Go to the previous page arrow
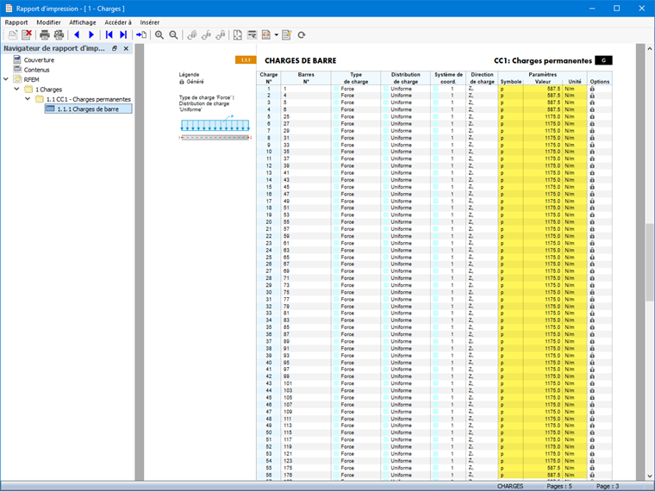The height and width of the screenshot is (491, 655). point(77,34)
